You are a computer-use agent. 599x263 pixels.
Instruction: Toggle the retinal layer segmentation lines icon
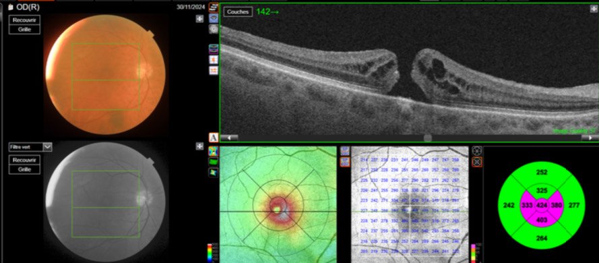214,49
